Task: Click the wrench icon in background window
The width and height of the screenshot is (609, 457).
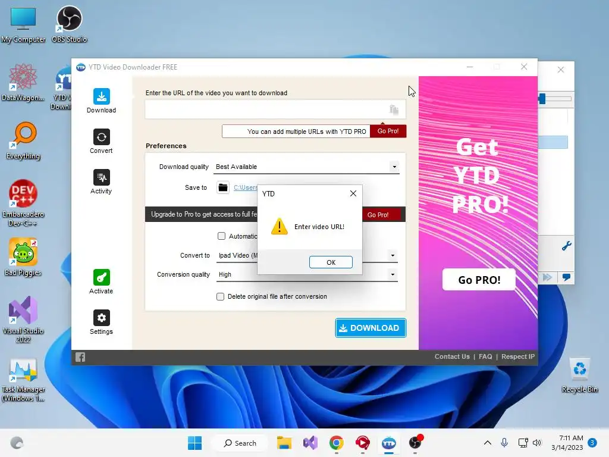Action: tap(566, 246)
